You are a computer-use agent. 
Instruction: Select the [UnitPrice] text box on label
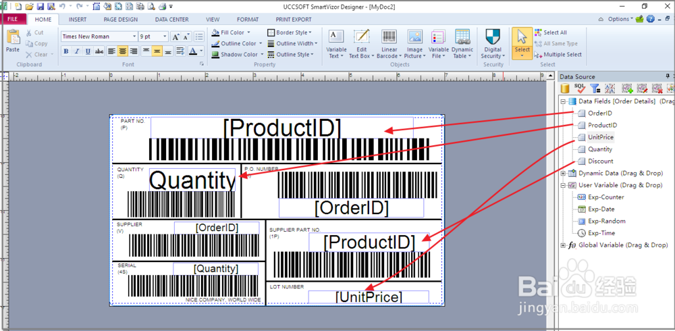point(369,297)
